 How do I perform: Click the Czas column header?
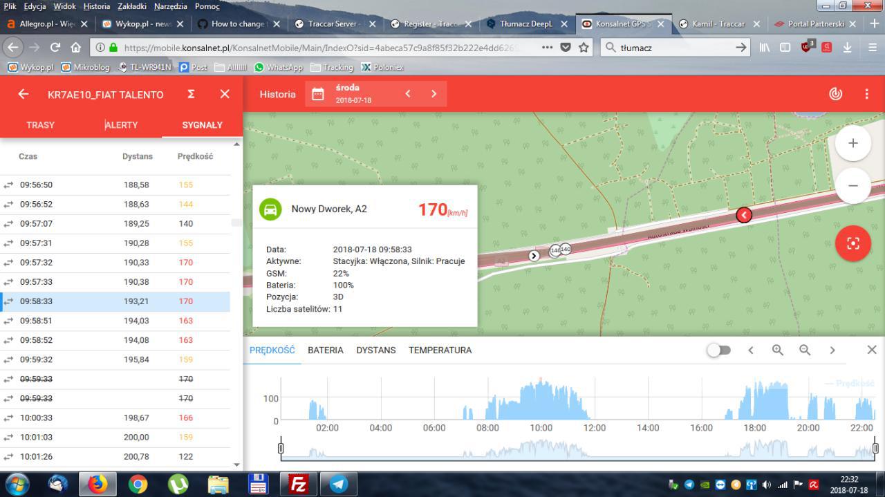(28, 156)
